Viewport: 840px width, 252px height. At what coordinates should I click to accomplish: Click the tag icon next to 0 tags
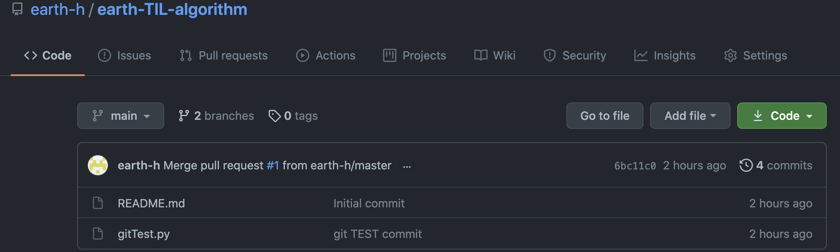[274, 116]
